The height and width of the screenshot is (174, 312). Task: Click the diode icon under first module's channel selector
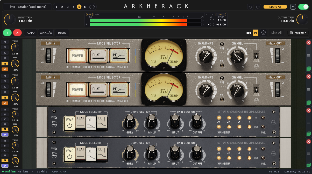click(x=256, y=66)
